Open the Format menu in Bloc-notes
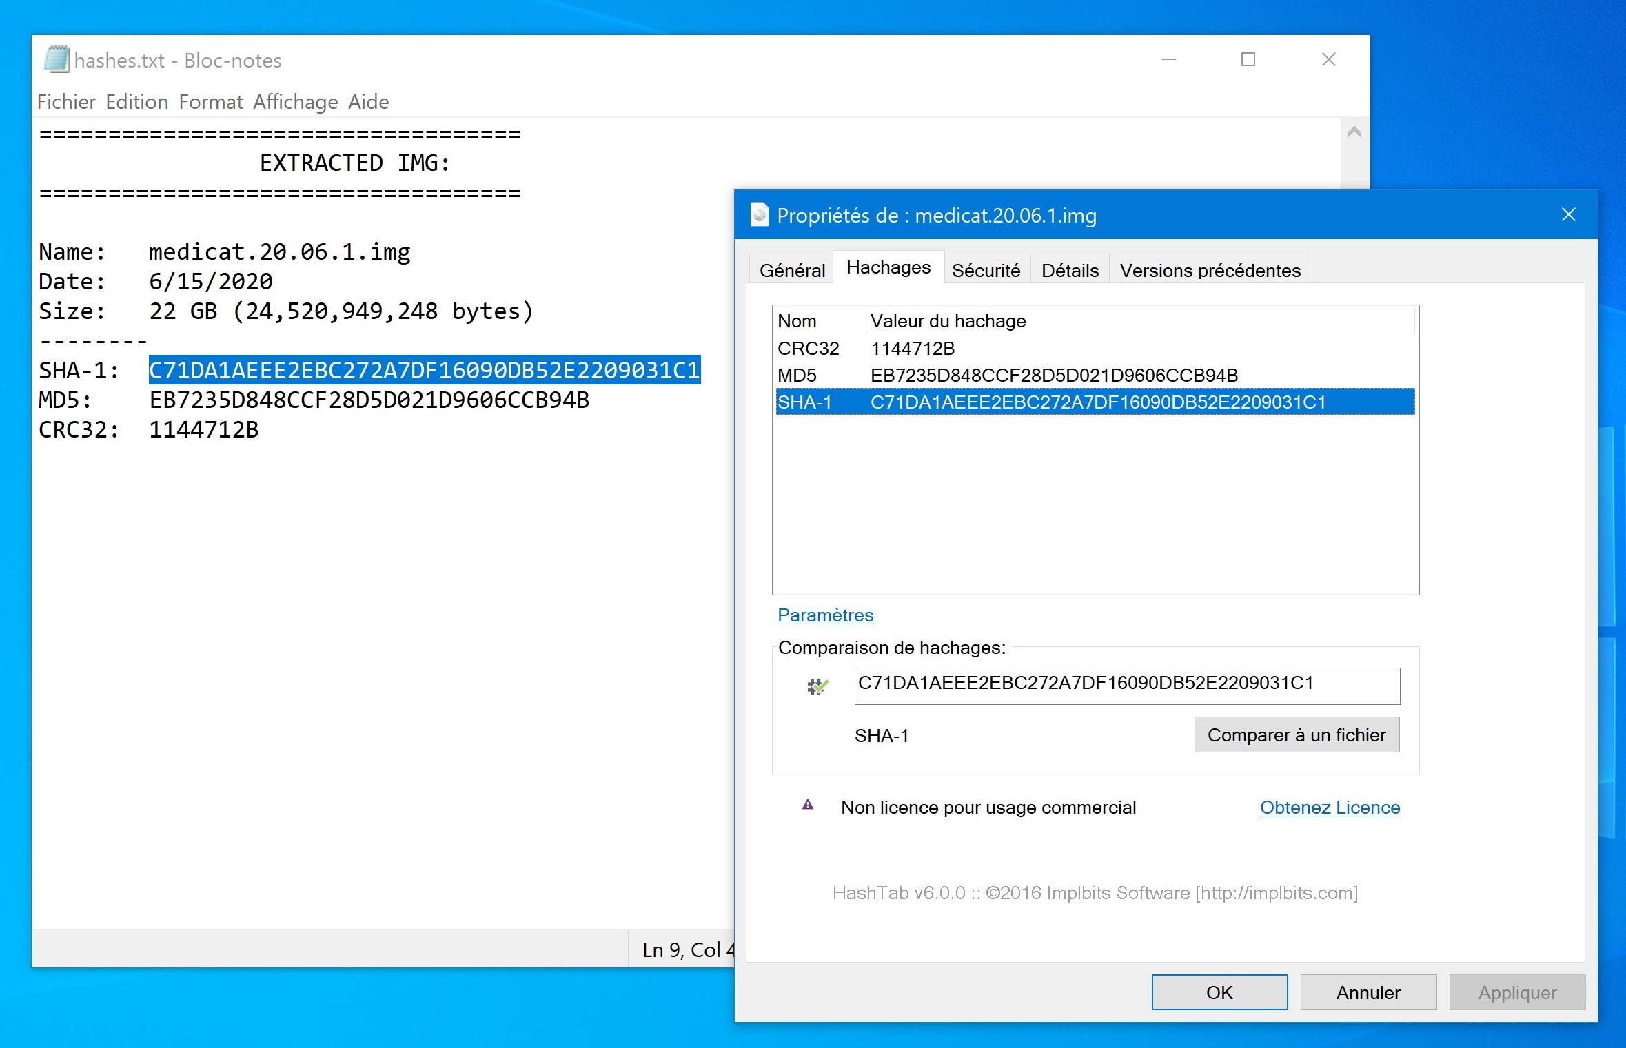Viewport: 1626px width, 1048px height. click(x=210, y=102)
